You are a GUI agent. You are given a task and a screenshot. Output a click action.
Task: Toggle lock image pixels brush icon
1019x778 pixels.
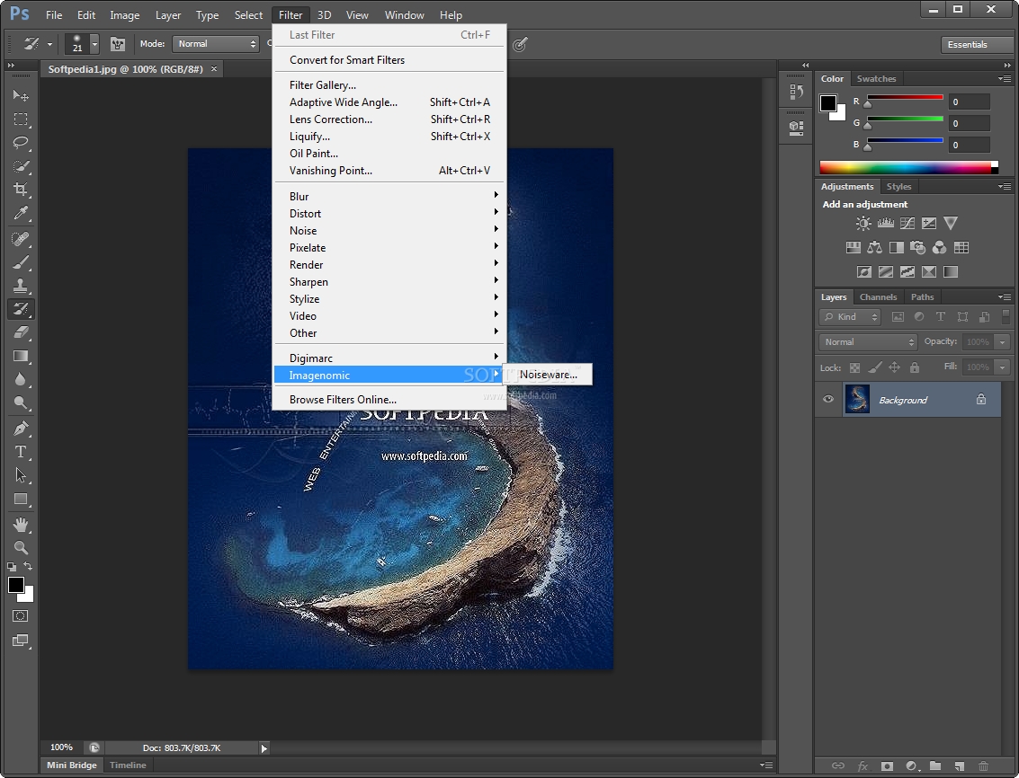(875, 367)
